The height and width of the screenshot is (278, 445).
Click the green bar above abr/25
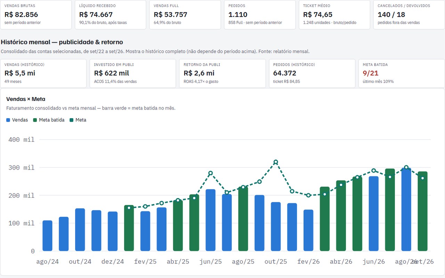pos(178,225)
